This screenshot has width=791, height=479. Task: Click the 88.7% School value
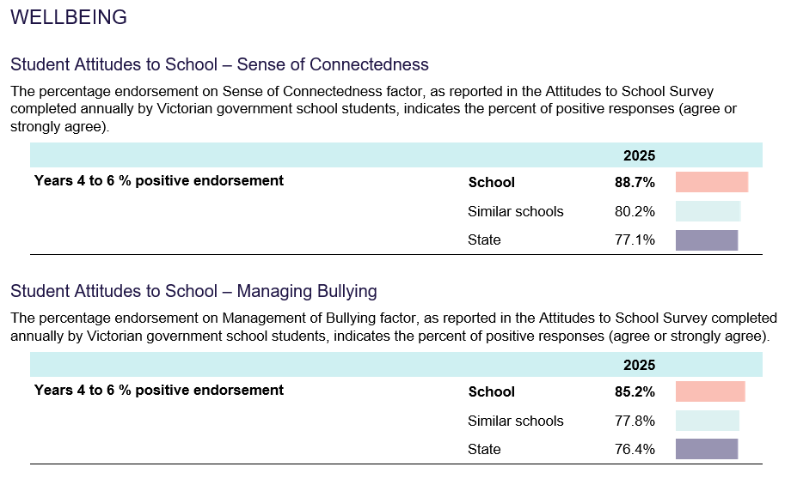tap(635, 182)
